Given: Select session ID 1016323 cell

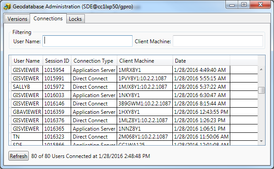Looking at the screenshot, I should (x=57, y=136).
